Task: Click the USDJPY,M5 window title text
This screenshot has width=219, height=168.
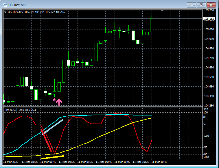Action: pyautogui.click(x=17, y=5)
